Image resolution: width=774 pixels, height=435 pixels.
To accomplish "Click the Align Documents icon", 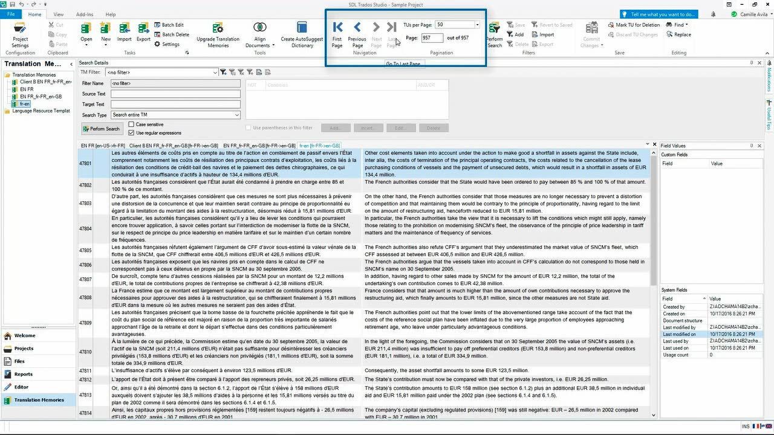I will (x=259, y=28).
